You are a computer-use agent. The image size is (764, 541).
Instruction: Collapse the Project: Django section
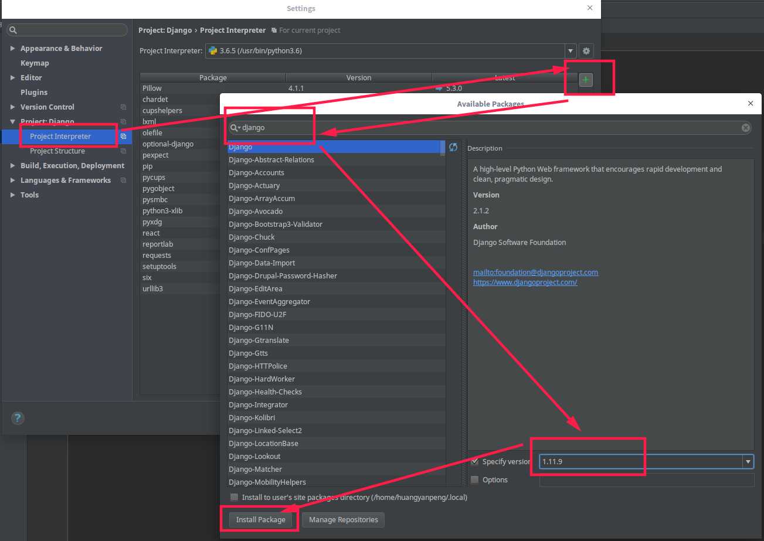(13, 122)
